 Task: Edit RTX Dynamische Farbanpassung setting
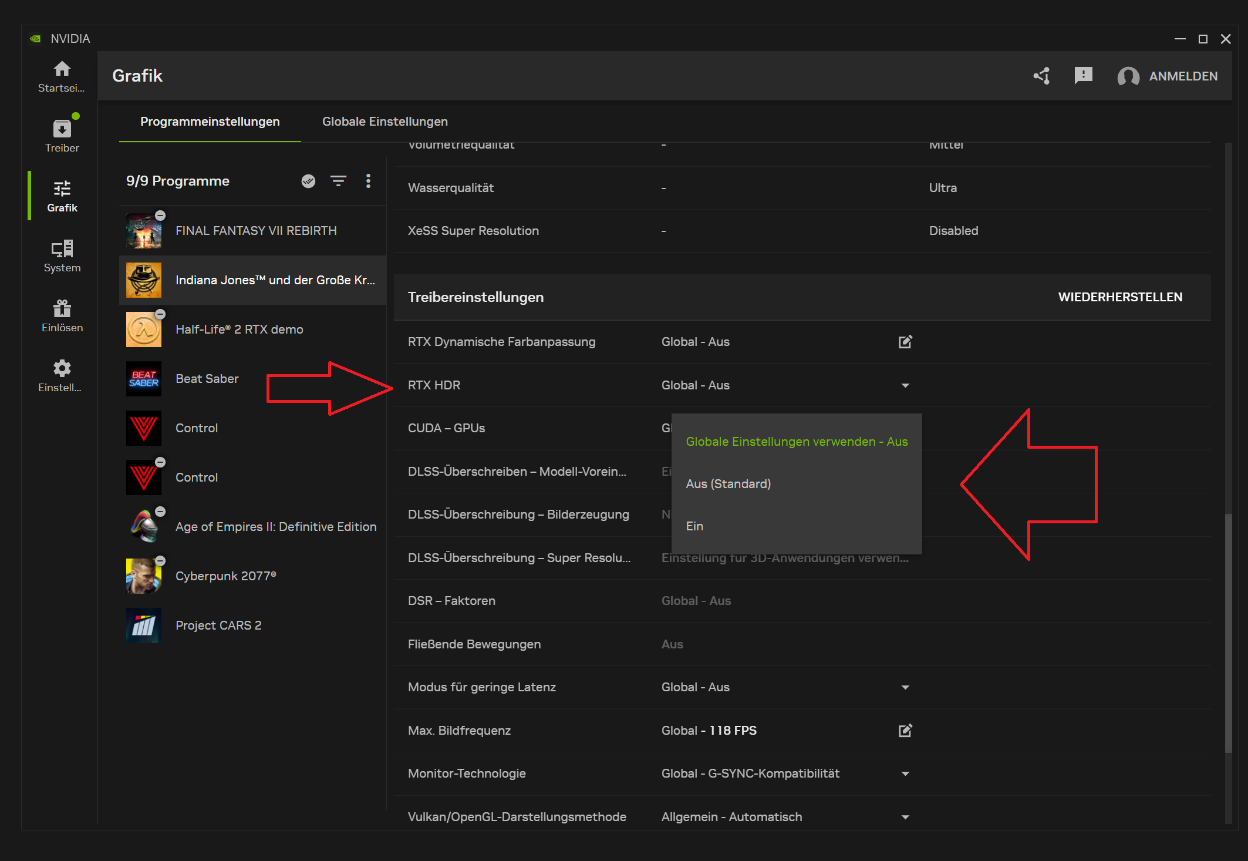point(905,342)
